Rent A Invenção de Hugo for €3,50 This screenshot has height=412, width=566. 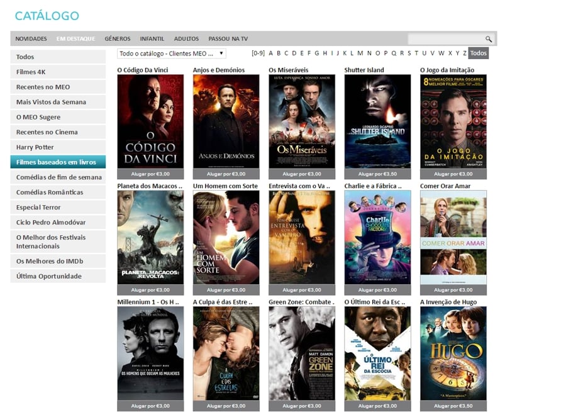click(x=453, y=406)
